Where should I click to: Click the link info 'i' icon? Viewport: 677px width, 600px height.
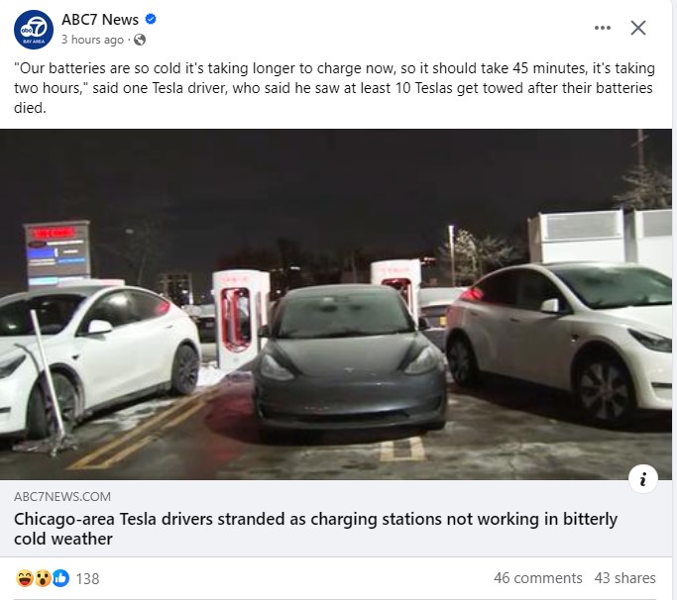643,478
